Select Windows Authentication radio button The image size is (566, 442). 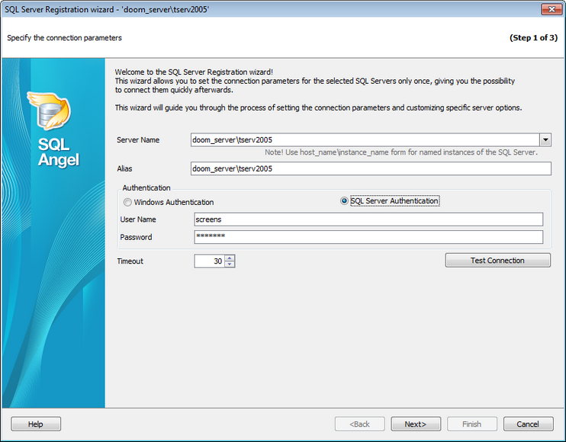point(127,202)
